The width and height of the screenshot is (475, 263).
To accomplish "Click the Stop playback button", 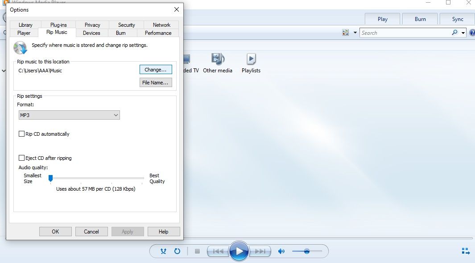I will (x=197, y=251).
